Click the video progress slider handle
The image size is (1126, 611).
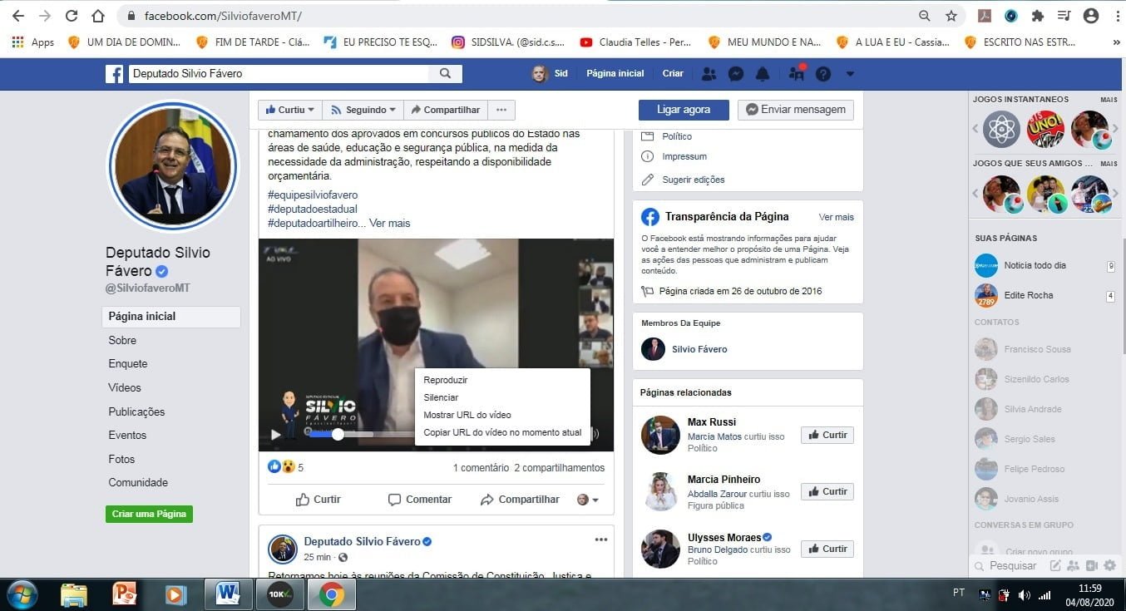click(x=338, y=434)
